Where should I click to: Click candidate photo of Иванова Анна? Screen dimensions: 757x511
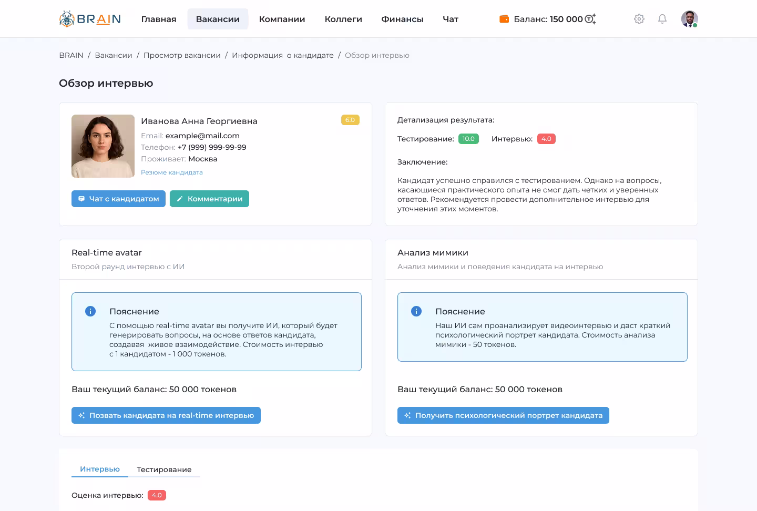[103, 146]
